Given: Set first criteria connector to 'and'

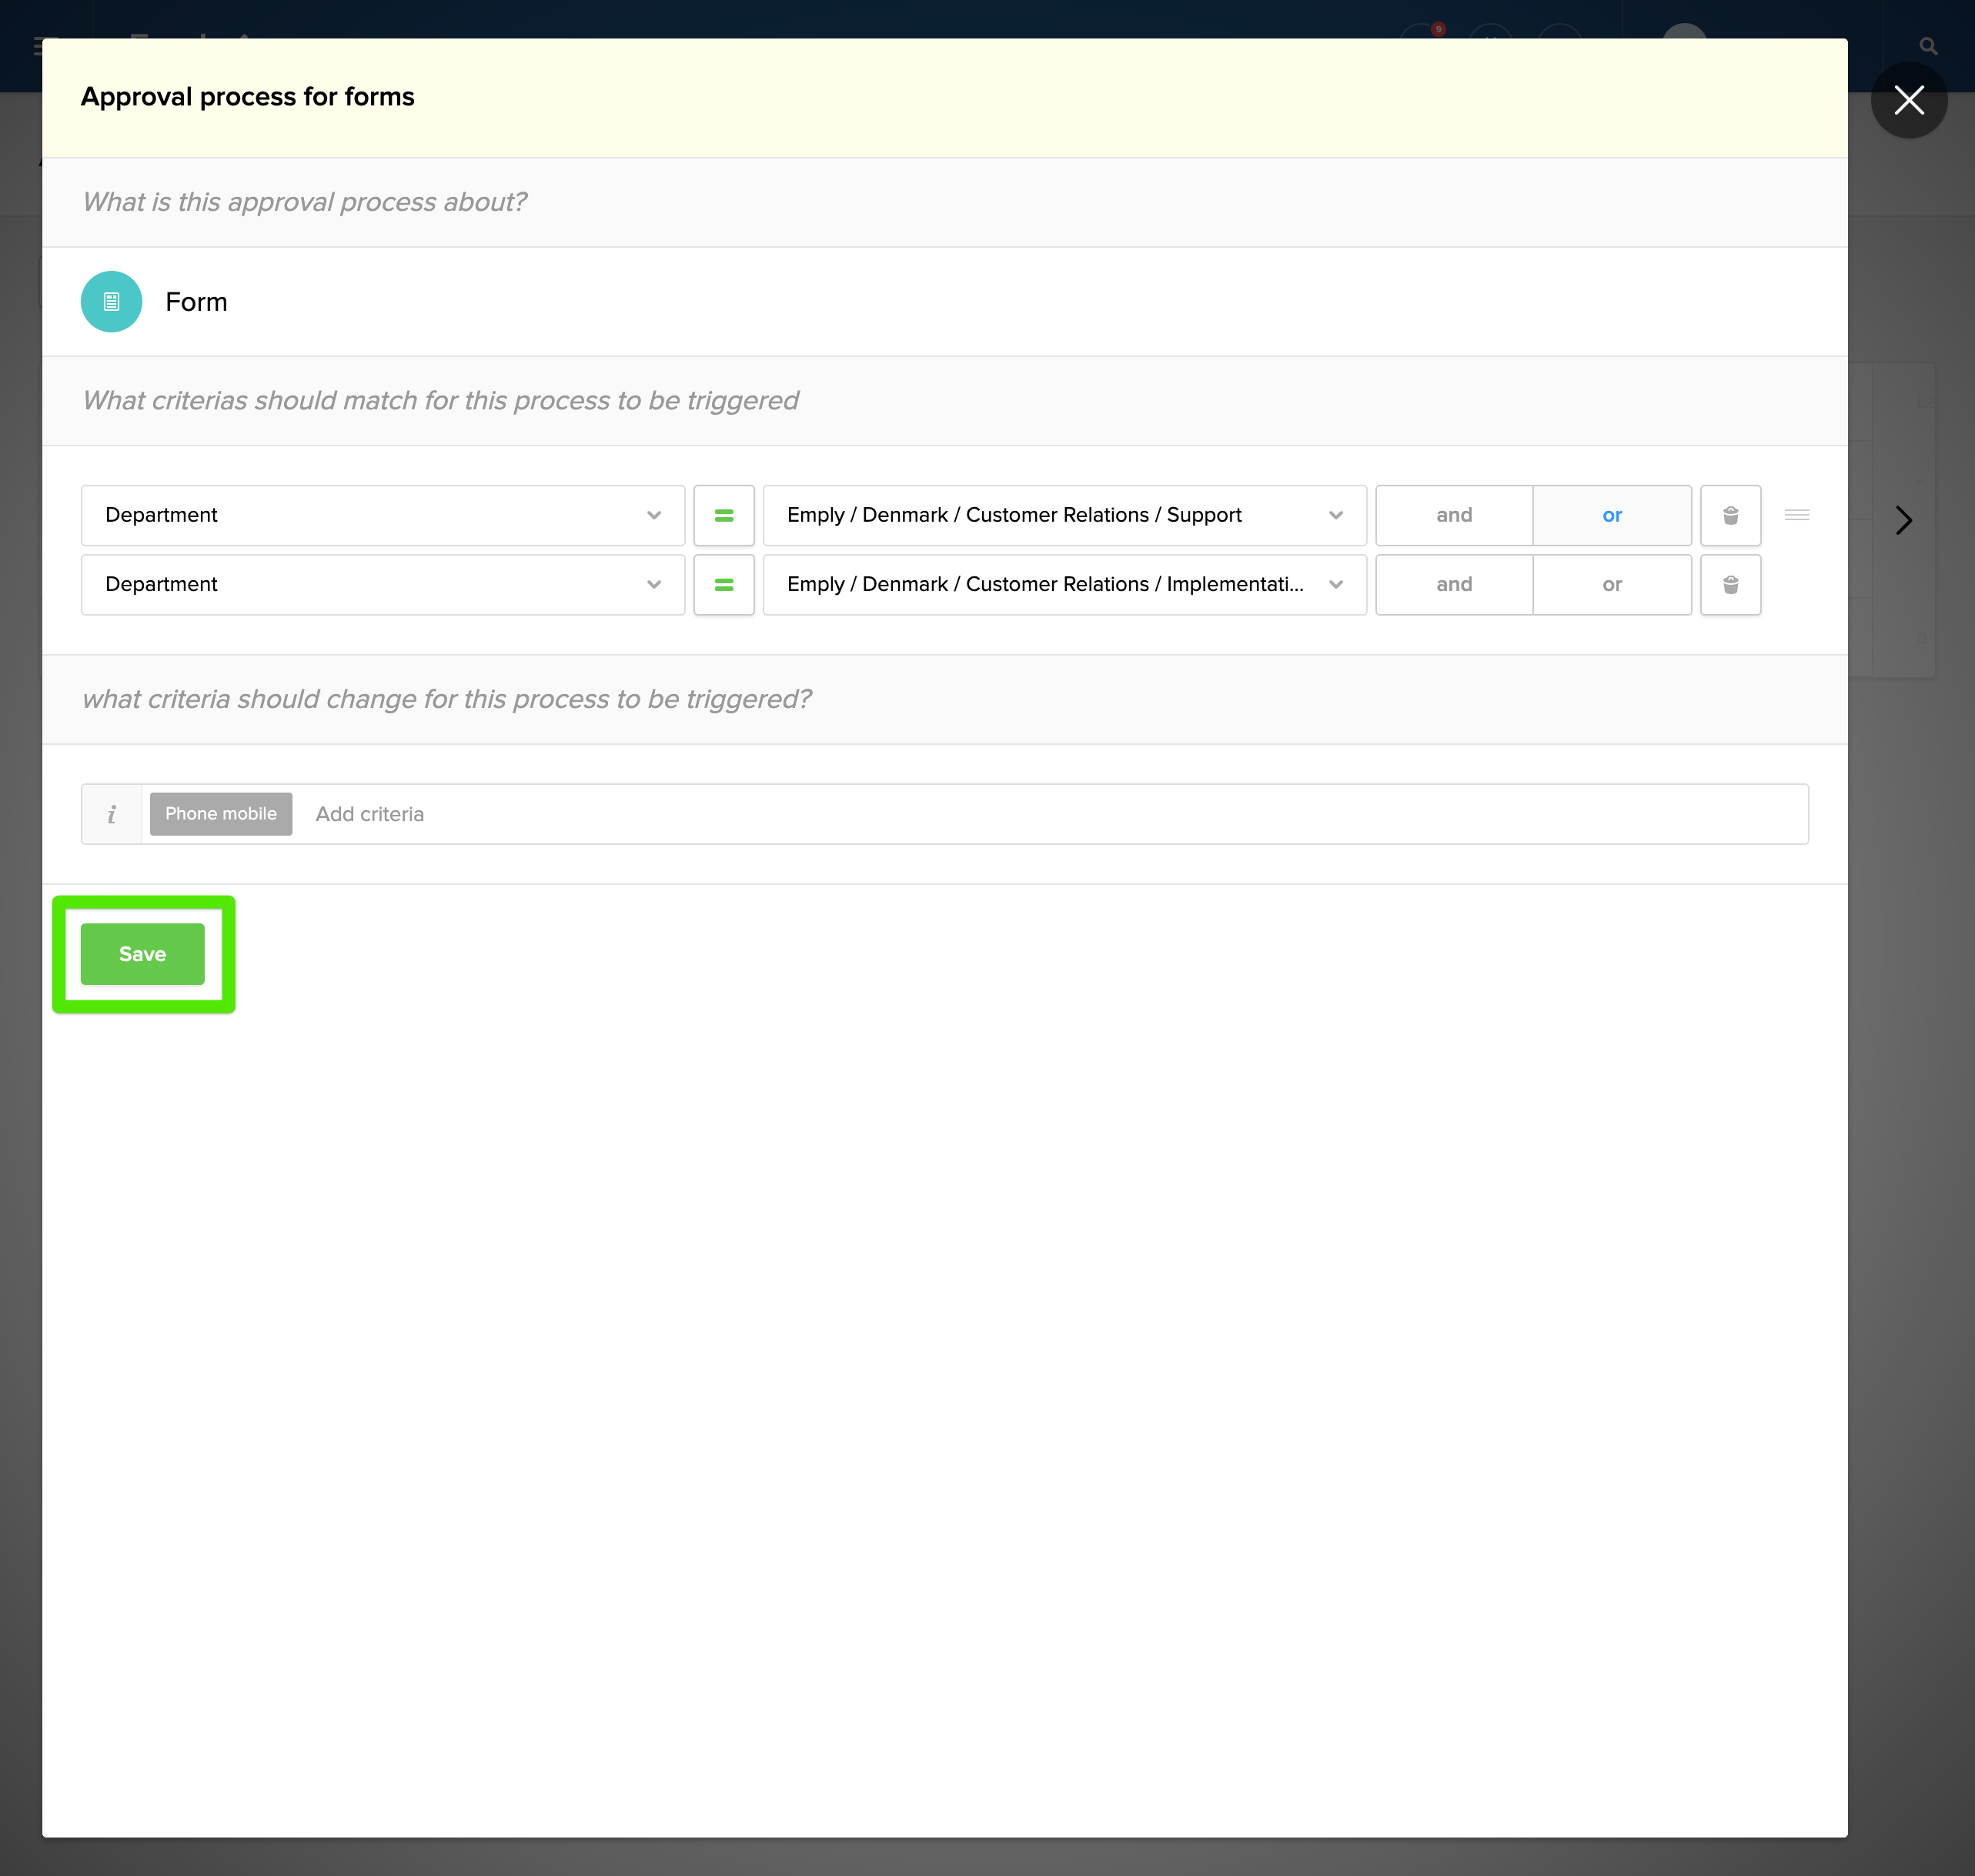Looking at the screenshot, I should [1453, 515].
